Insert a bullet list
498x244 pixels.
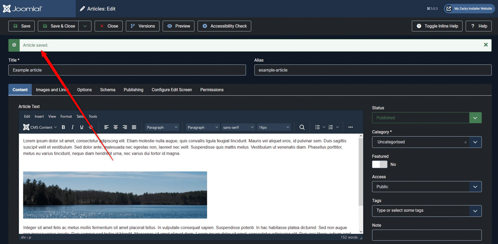(318, 127)
